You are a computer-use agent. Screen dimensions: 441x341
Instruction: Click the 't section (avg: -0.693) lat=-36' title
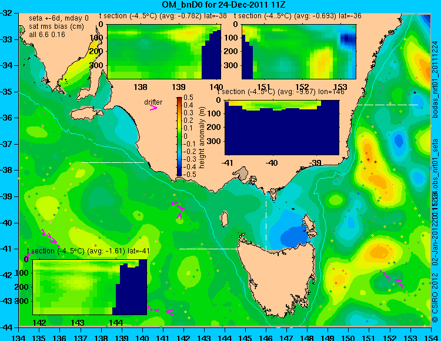tap(298, 16)
